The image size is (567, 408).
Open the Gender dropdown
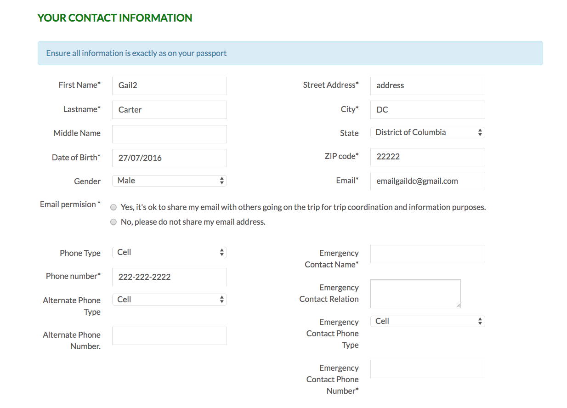(x=169, y=181)
